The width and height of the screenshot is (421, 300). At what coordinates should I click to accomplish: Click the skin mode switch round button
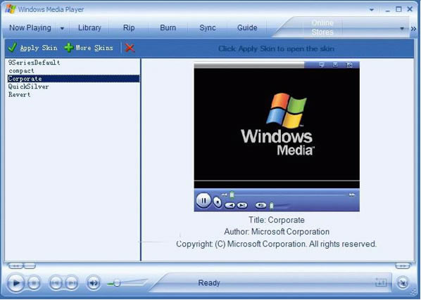click(x=403, y=283)
